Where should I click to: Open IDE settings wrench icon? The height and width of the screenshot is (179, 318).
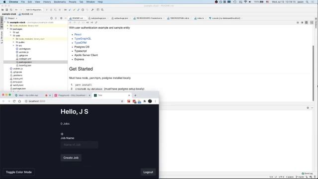(x=92, y=10)
